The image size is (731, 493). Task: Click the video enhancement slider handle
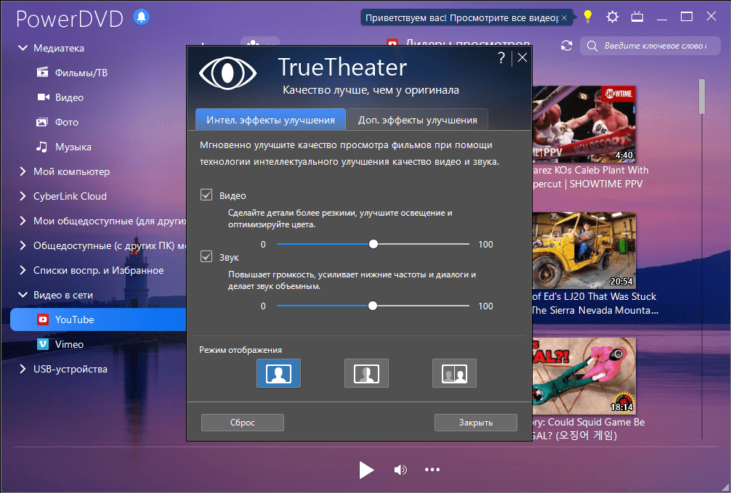tap(373, 245)
